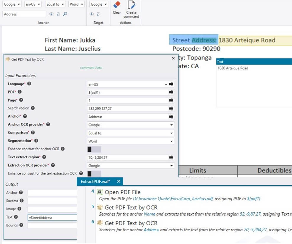Open the Anchor Google OCR dropdown in toolbar
This screenshot has height=244, width=292.
(12, 4)
